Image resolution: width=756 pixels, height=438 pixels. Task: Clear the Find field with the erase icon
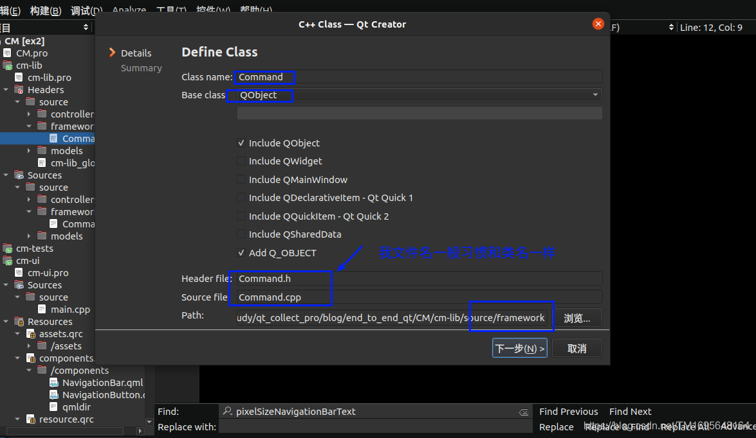pos(524,412)
